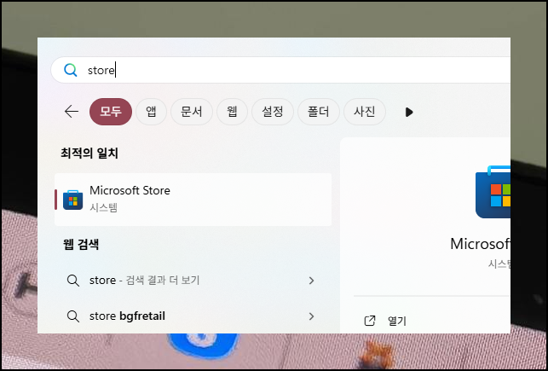Show more filters with the play arrow
548x371 pixels.
pyautogui.click(x=409, y=113)
